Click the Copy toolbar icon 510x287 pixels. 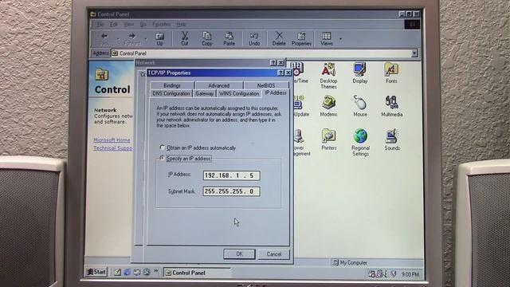coord(207,39)
